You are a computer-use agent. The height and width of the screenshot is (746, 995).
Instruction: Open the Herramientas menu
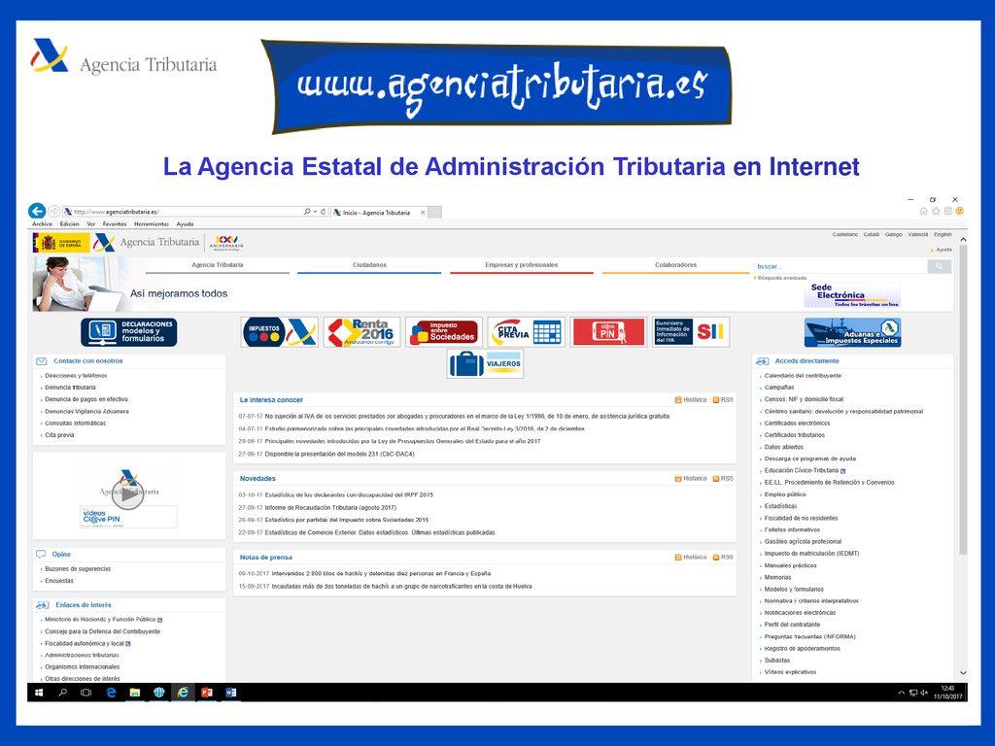tap(151, 224)
